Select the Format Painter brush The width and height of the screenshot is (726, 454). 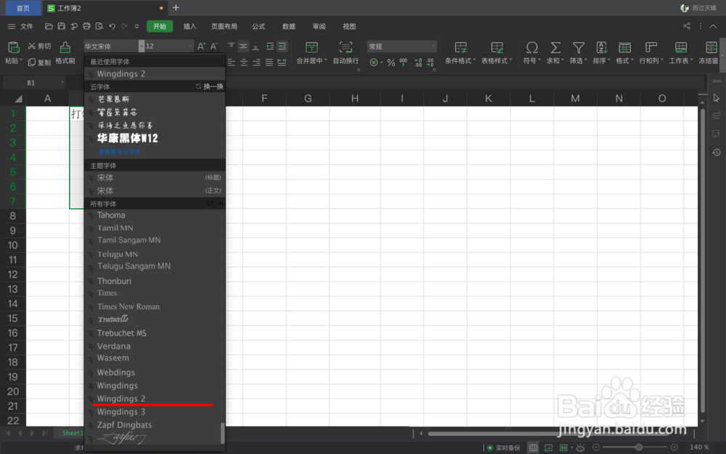pyautogui.click(x=65, y=47)
